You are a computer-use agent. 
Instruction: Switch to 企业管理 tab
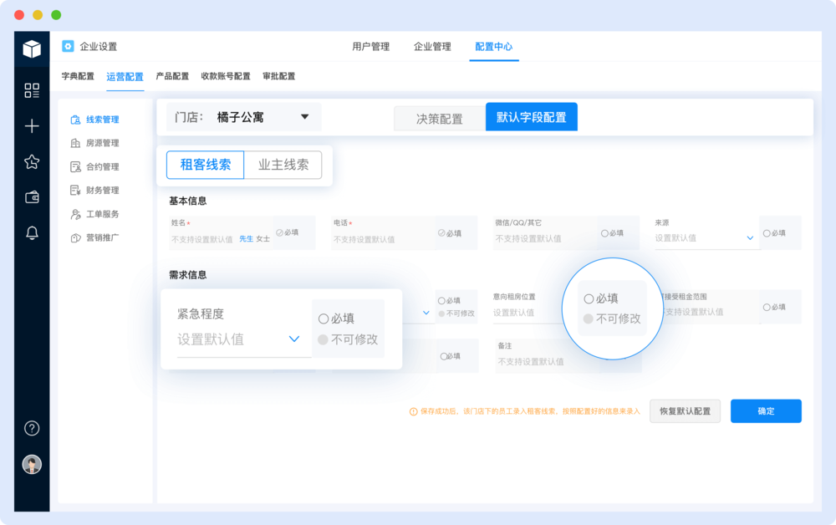click(432, 46)
